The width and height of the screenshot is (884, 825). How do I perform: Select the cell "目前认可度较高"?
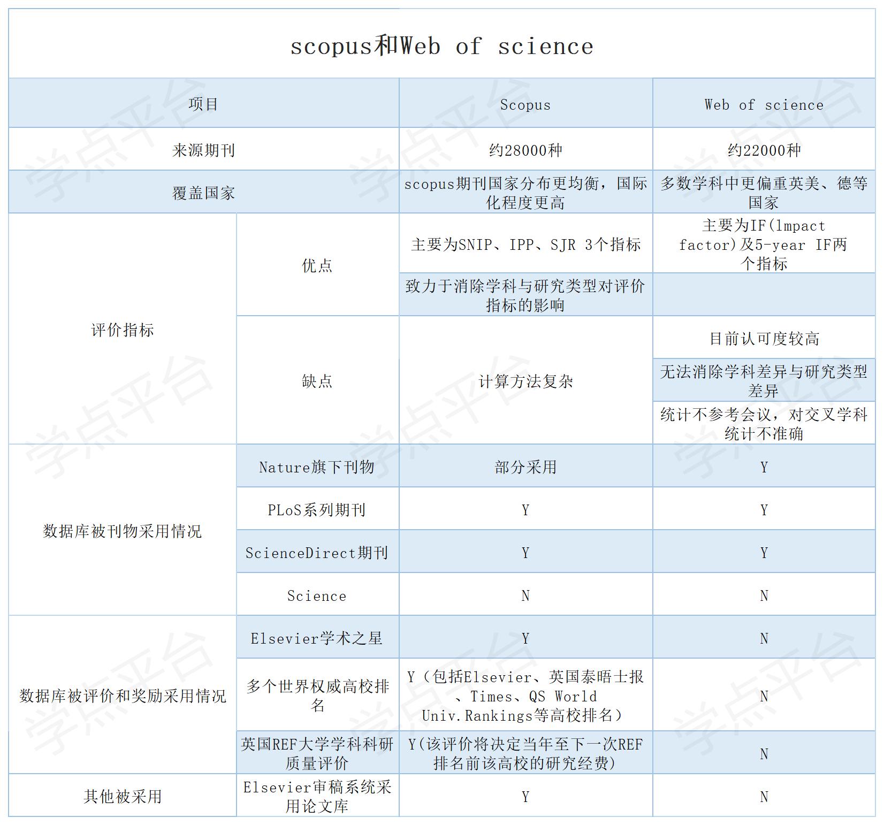pos(764,338)
